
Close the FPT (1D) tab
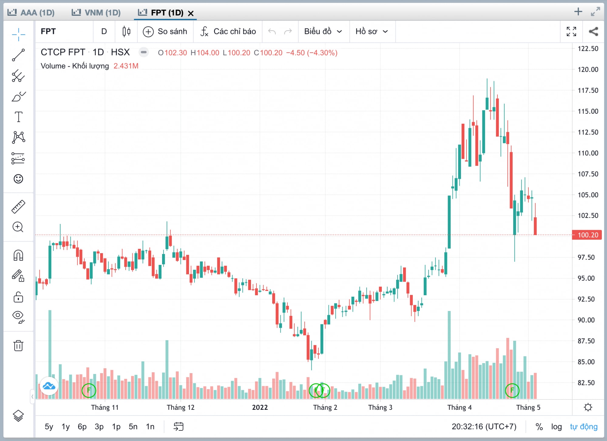click(191, 13)
